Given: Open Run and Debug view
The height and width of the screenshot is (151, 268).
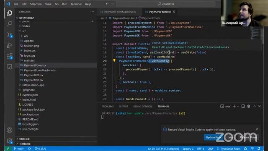Looking at the screenshot, I should (9, 45).
